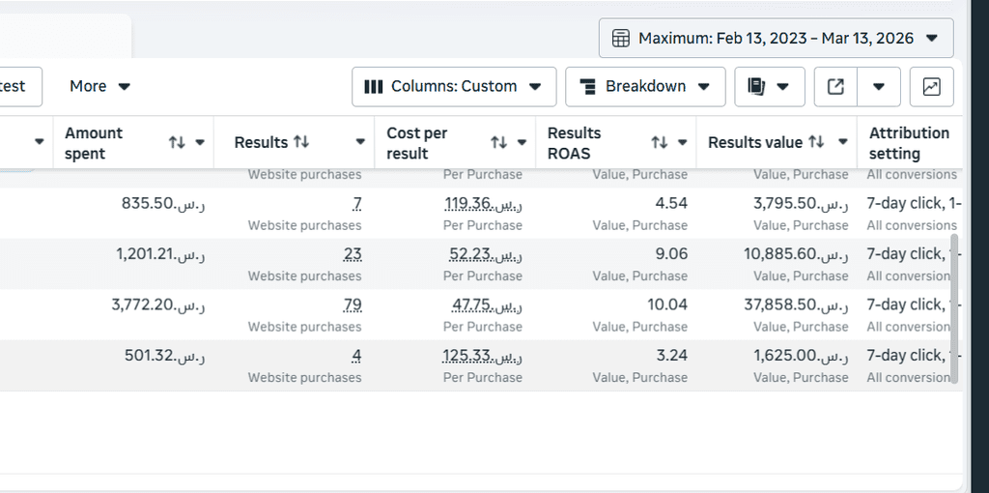
Task: Click the vertical table scrollbar
Action: (955, 307)
